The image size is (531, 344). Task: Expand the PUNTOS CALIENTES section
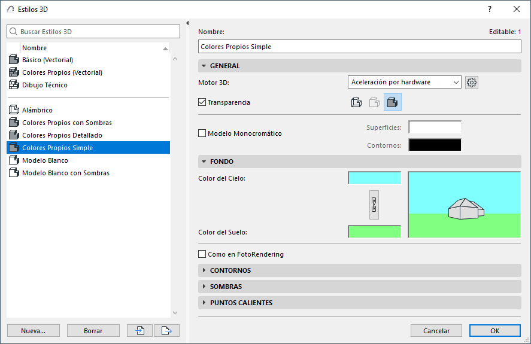click(204, 303)
